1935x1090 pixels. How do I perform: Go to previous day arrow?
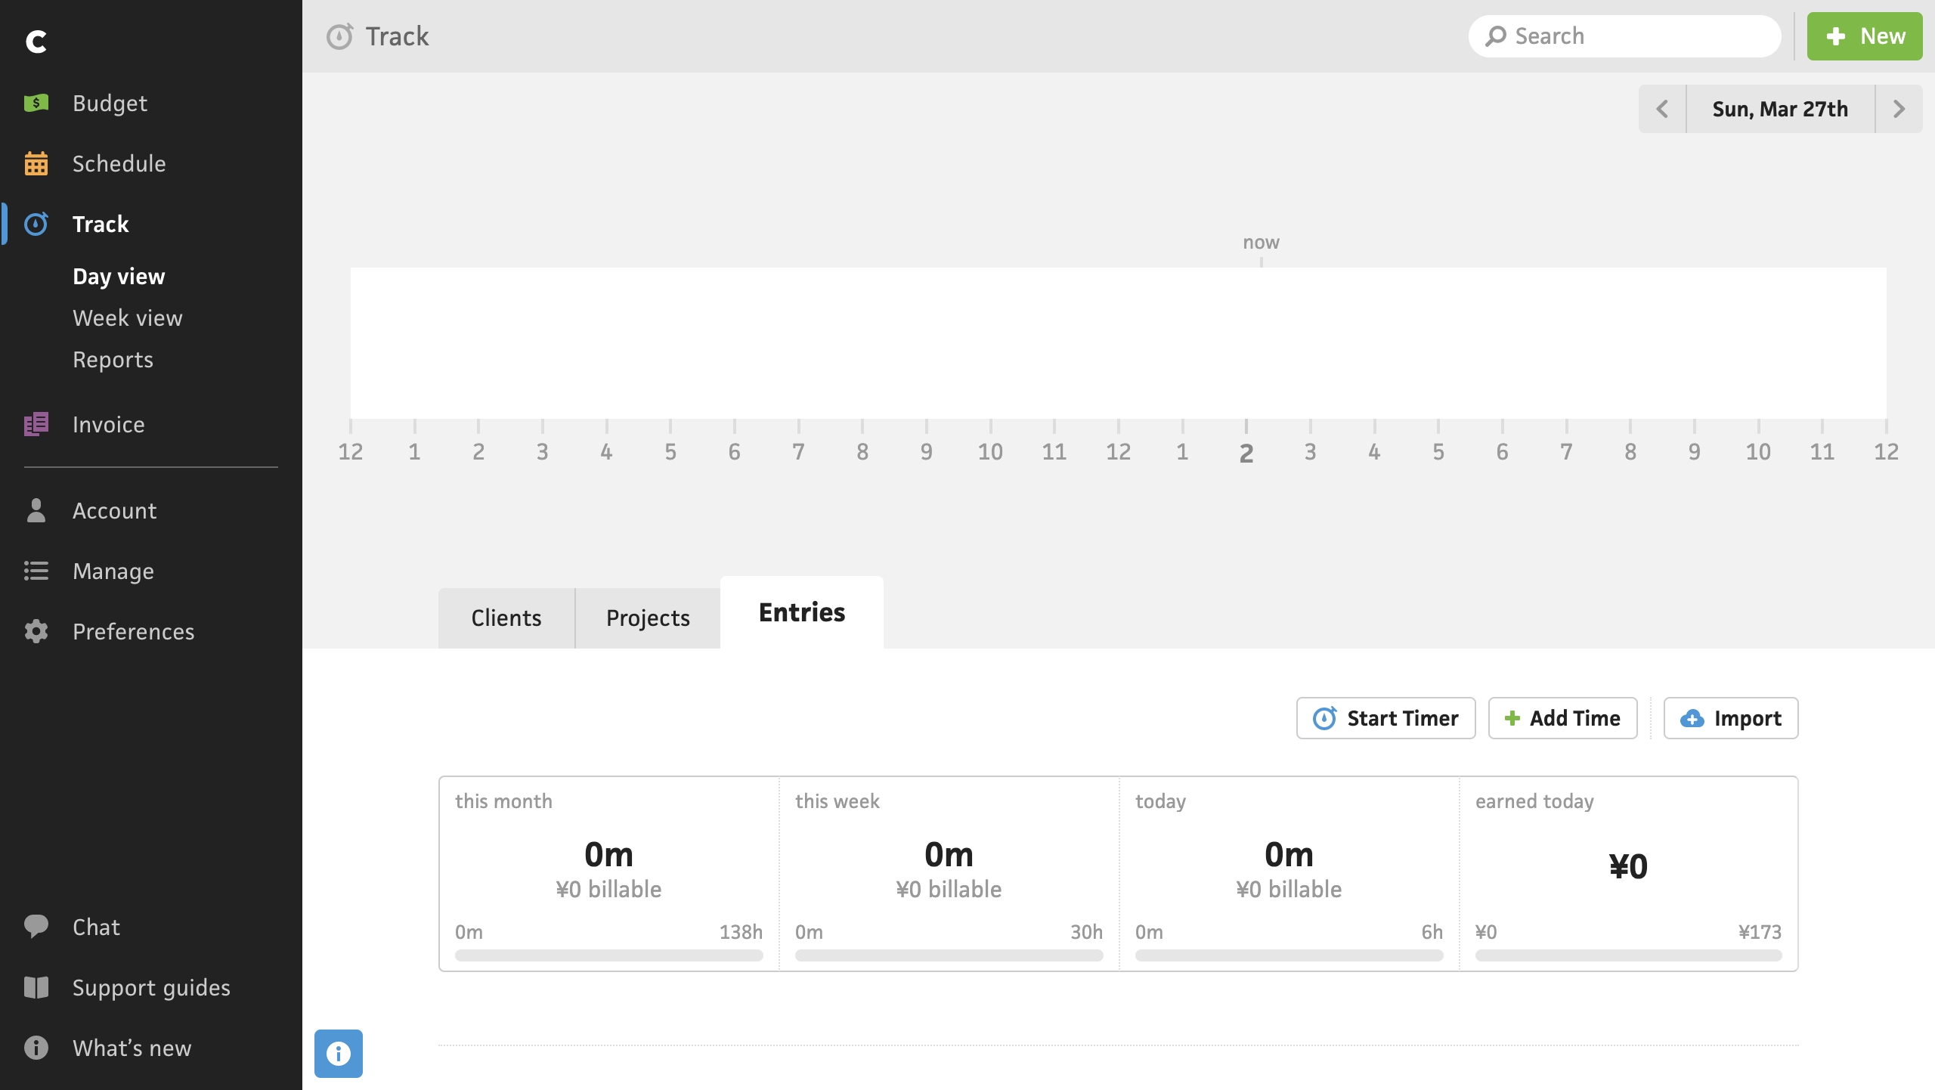[1662, 109]
